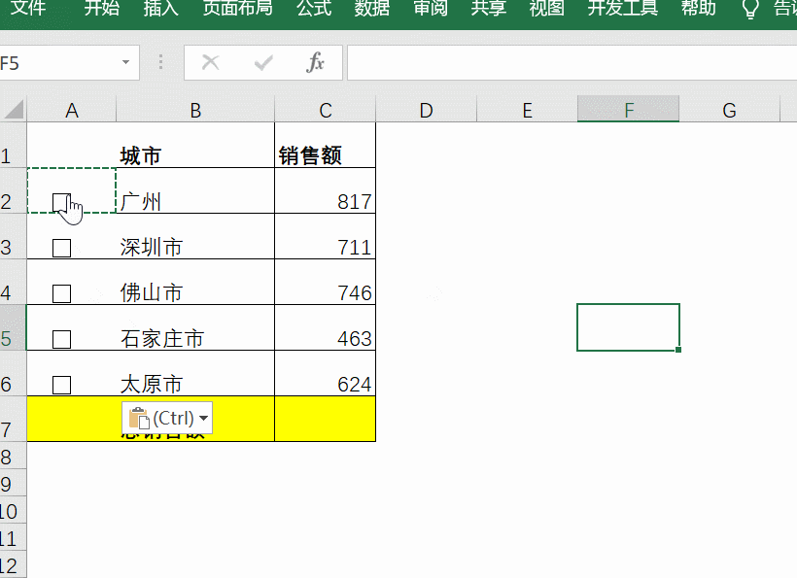This screenshot has height=578, width=797.
Task: Select the cell containing 深圳市
Action: 195,237
